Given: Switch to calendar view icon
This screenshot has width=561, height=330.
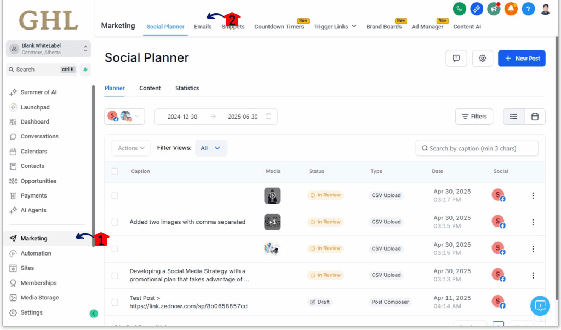Looking at the screenshot, I should 535,117.
